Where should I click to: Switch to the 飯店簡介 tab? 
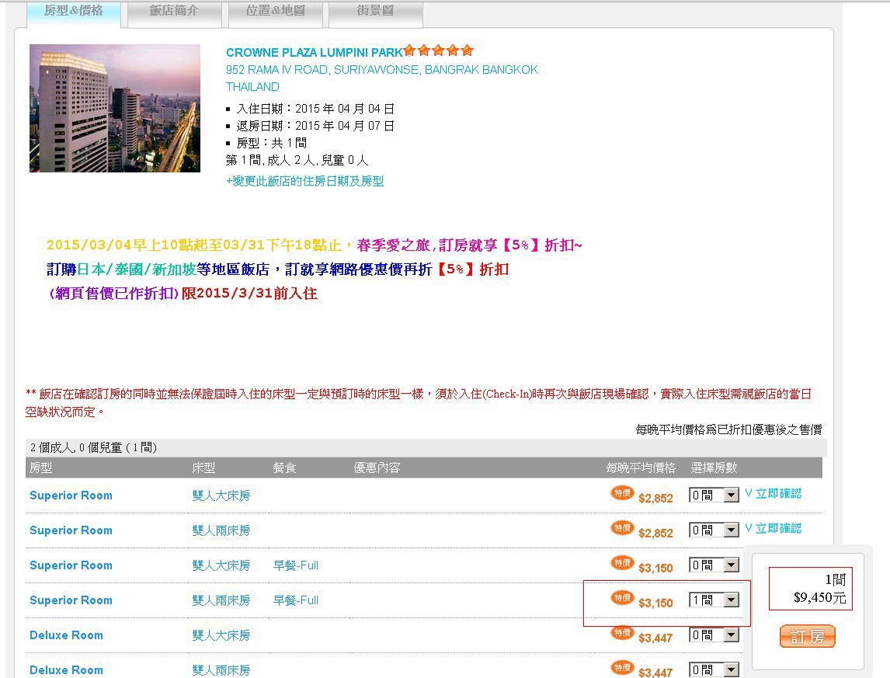tap(174, 12)
